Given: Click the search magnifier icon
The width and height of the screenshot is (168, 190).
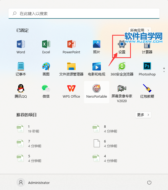Looking at the screenshot, I should tap(14, 13).
